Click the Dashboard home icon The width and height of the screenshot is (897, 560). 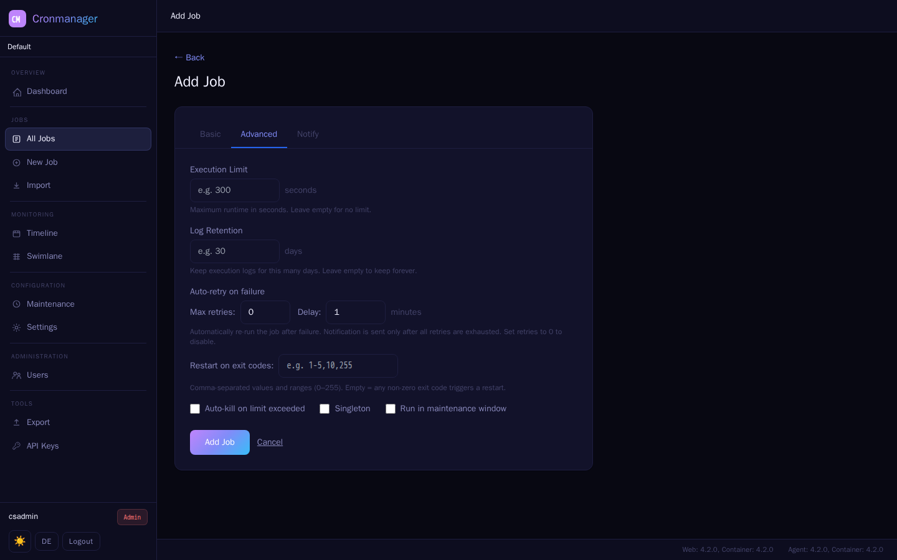tap(17, 92)
